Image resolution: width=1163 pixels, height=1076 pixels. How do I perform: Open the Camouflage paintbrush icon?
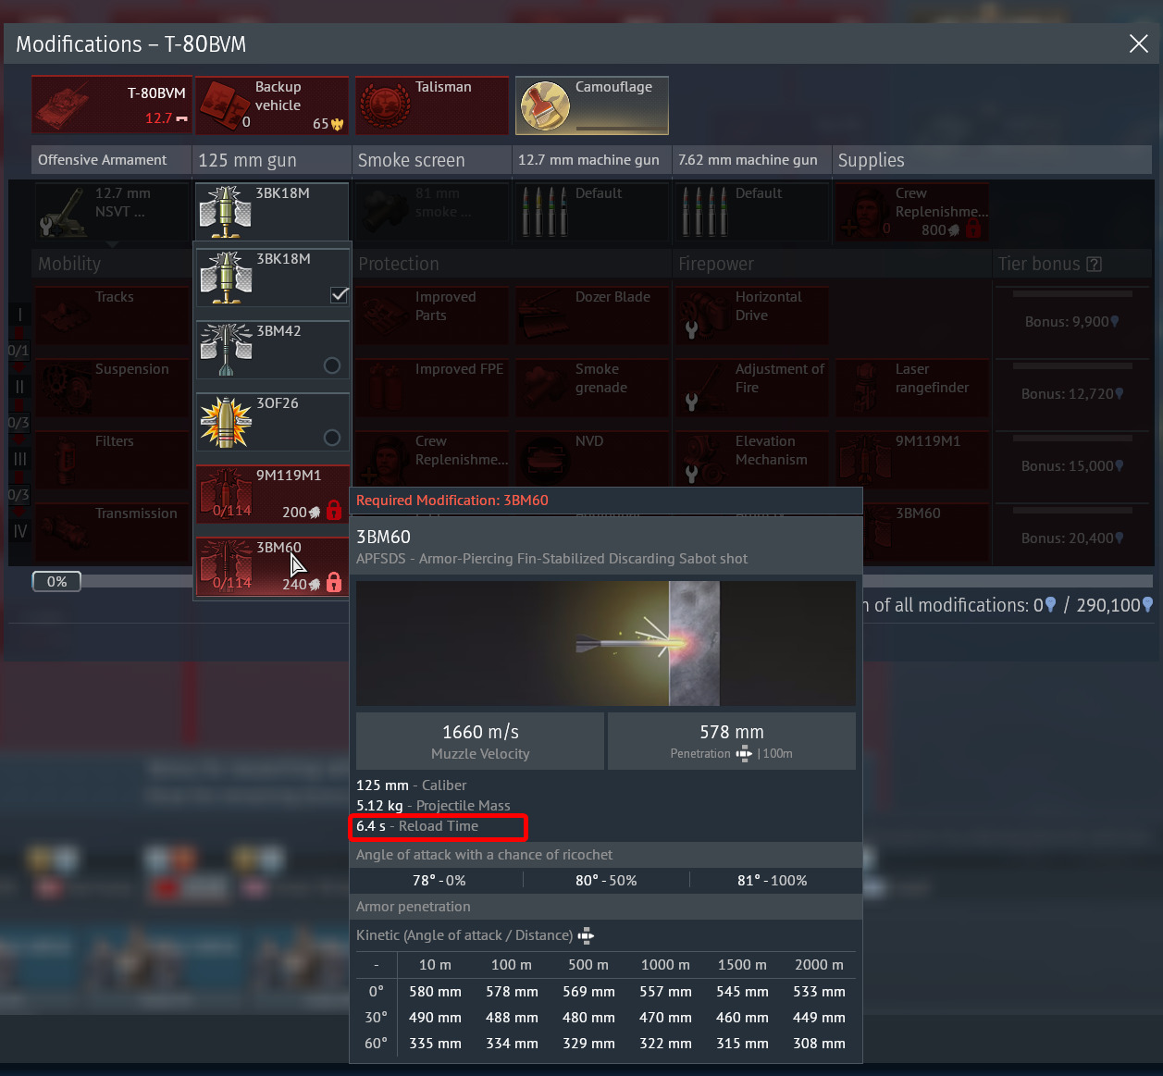545,105
